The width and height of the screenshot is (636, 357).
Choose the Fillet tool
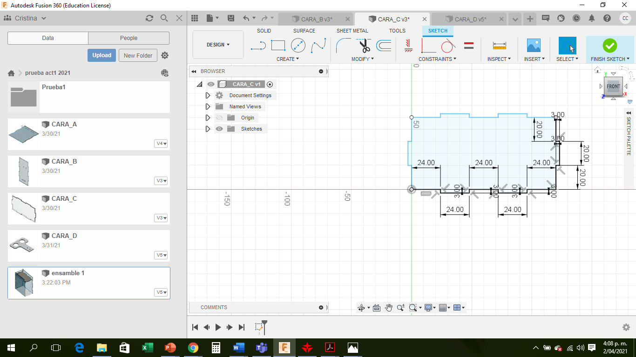(344, 46)
